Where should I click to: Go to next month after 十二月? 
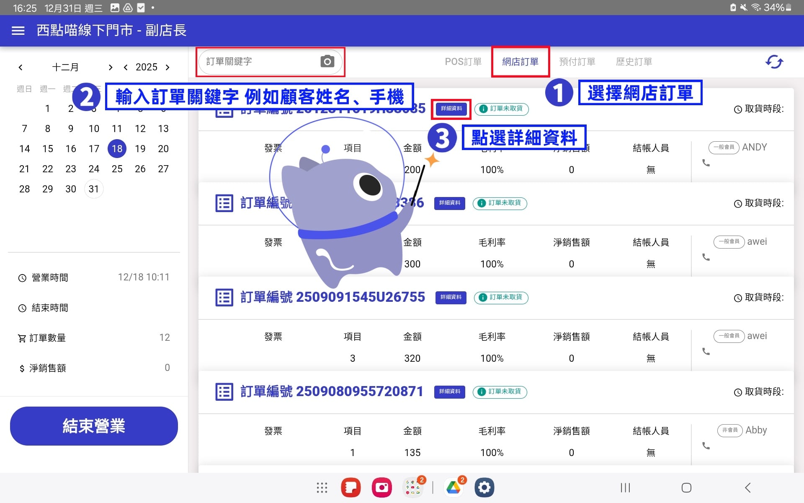(x=111, y=67)
